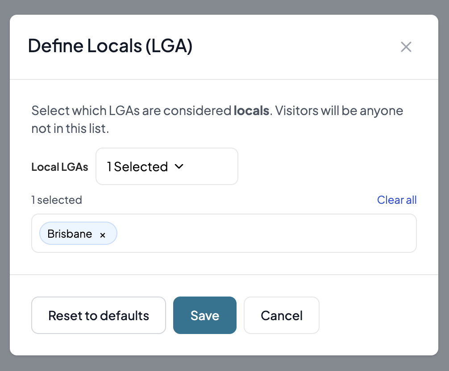Viewport: 449px width, 371px height.
Task: Click the '1 Selected' text in the combo box
Action: click(x=137, y=167)
